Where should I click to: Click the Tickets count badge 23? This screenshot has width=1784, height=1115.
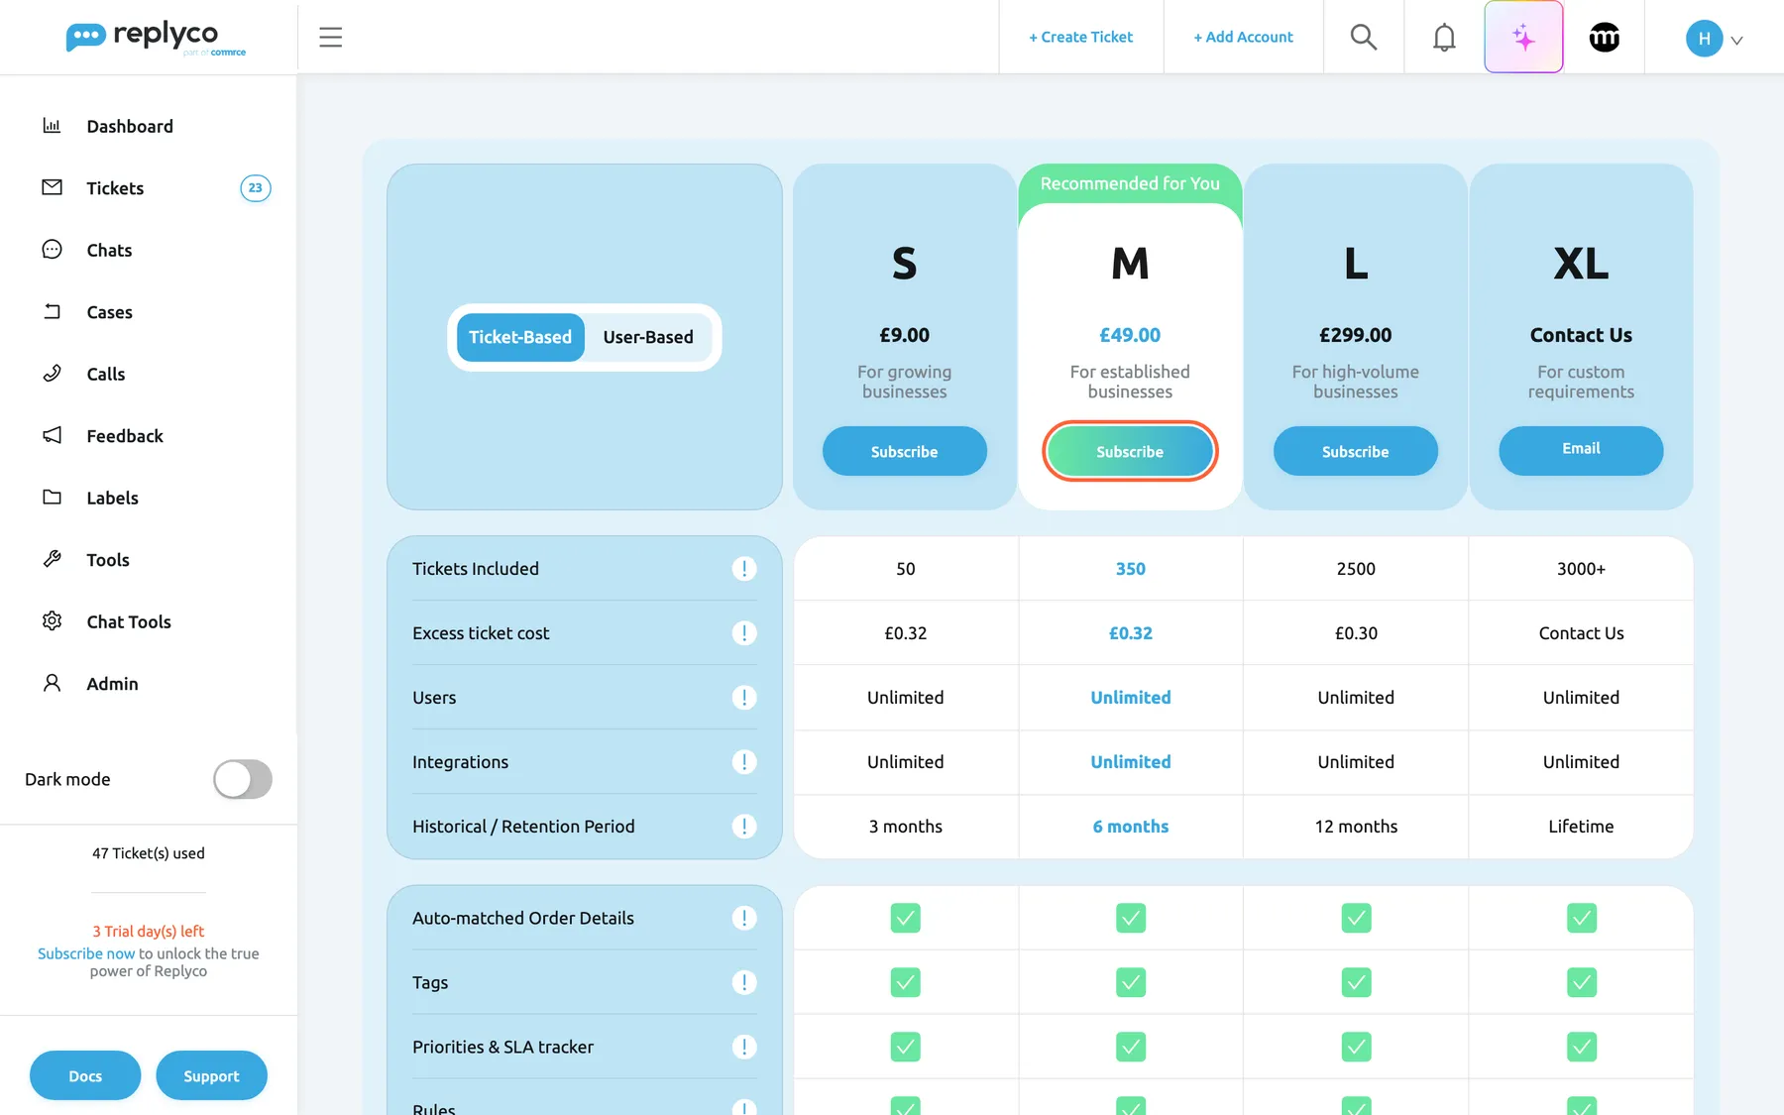pos(256,187)
